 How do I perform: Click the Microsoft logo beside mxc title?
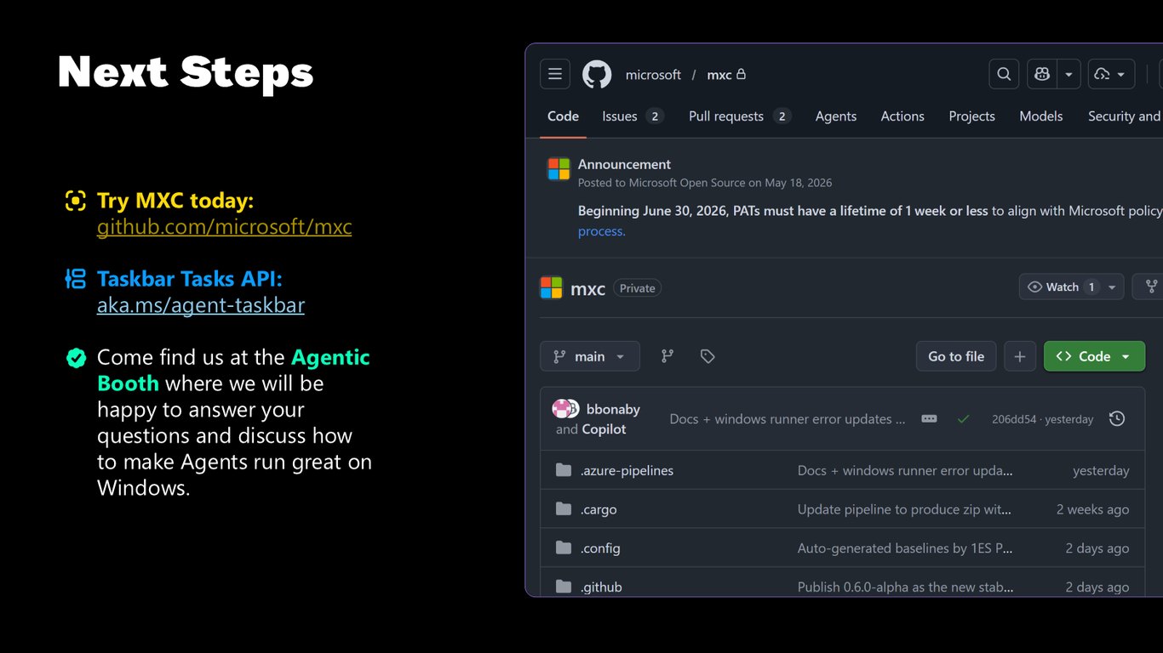552,288
